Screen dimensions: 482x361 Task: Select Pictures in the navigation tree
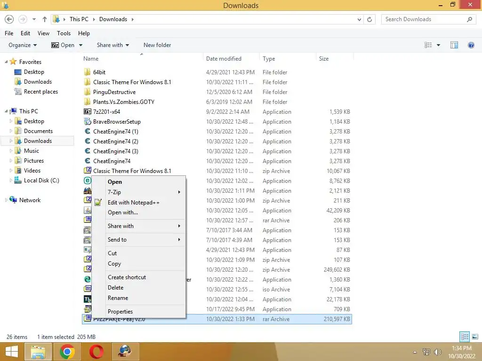point(34,161)
